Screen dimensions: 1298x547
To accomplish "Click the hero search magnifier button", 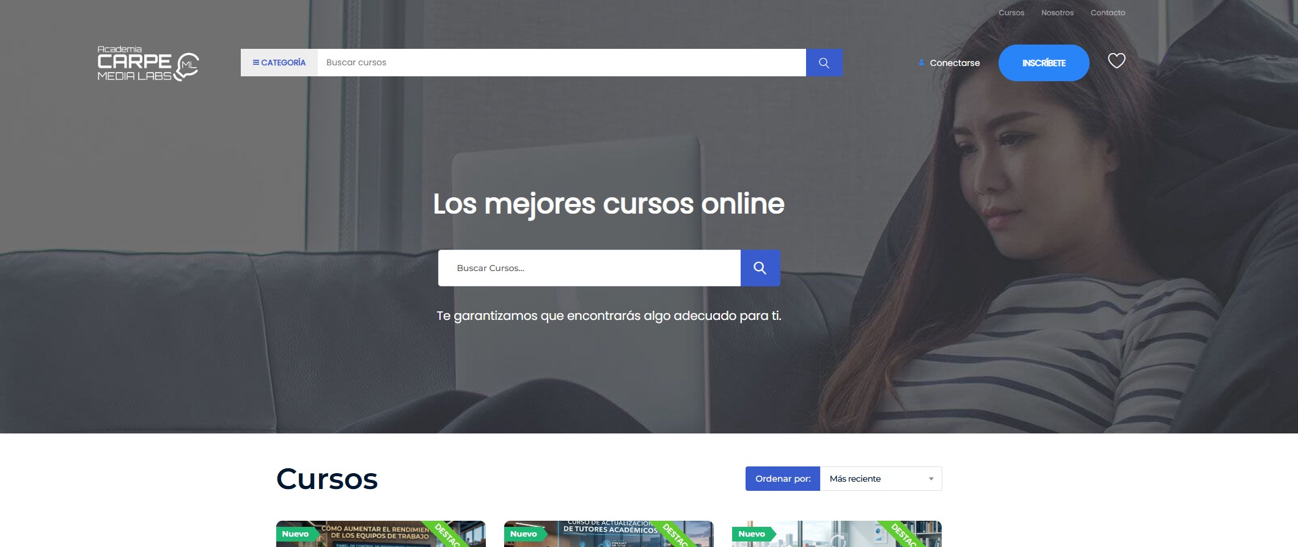I will click(760, 268).
